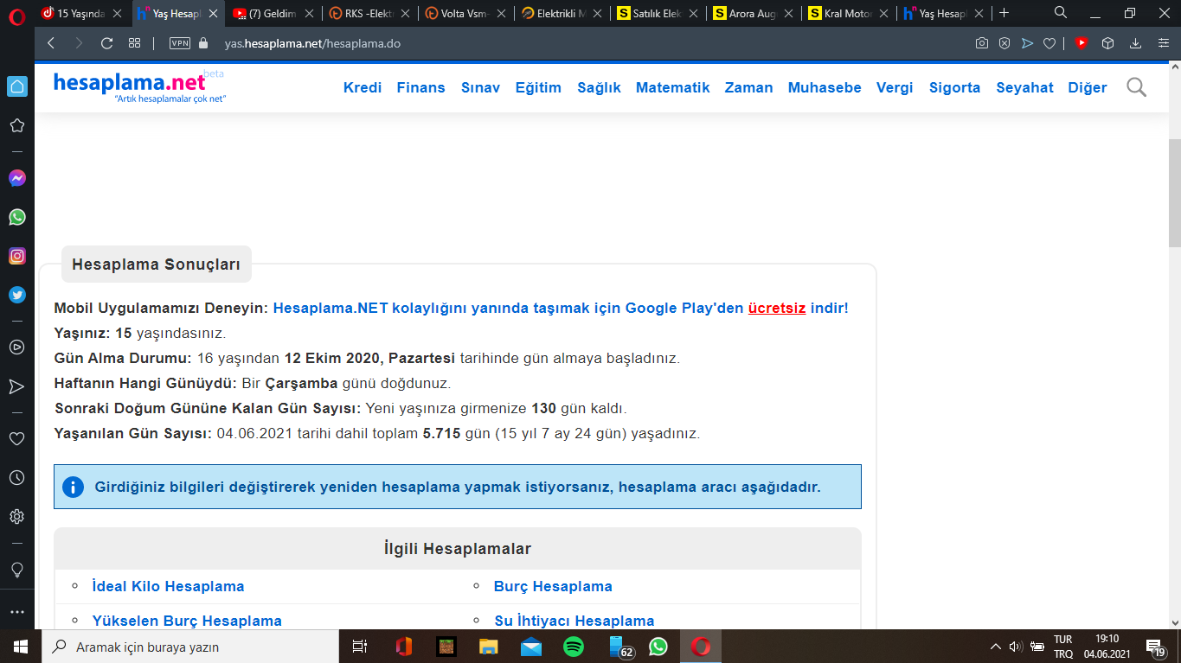Open the Sigorta menu
The image size is (1181, 663).
(x=955, y=87)
